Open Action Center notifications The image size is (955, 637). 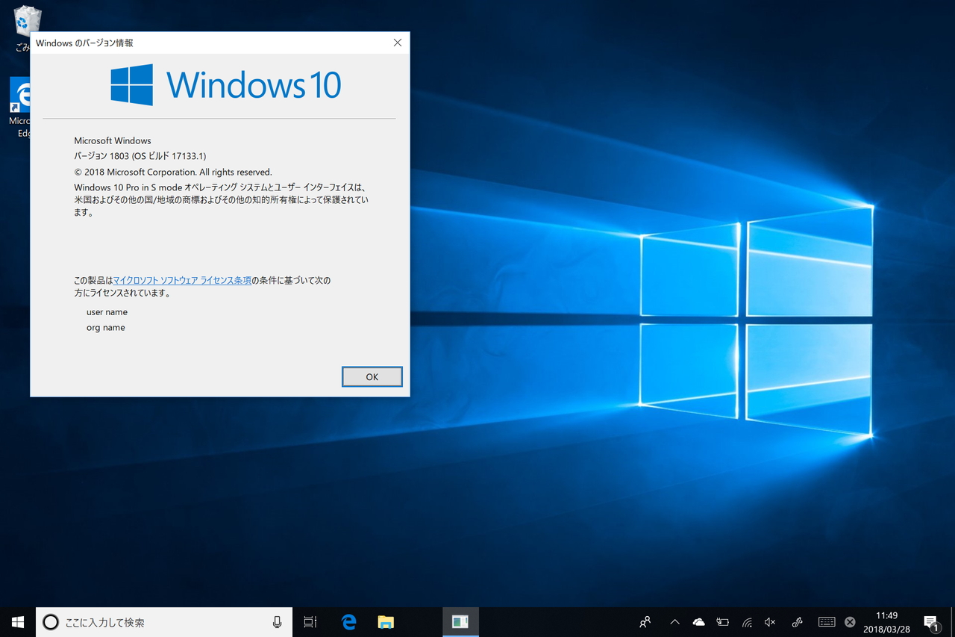click(x=930, y=621)
